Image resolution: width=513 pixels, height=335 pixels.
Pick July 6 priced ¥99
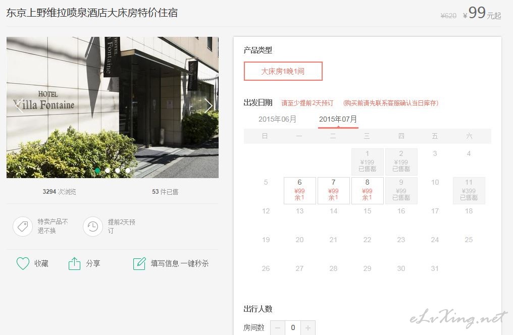300,191
